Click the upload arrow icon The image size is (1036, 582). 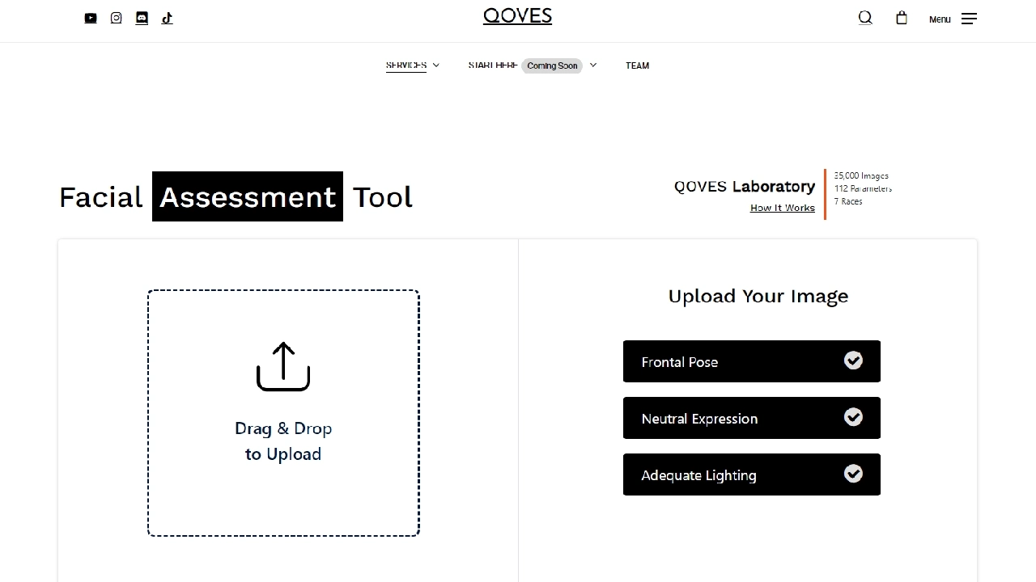click(x=283, y=365)
